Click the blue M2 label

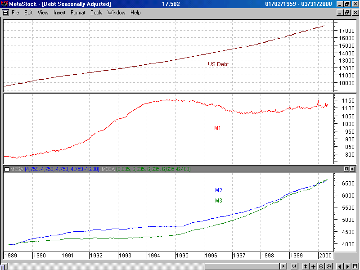219,190
